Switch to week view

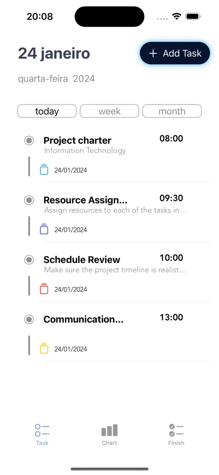click(x=109, y=111)
